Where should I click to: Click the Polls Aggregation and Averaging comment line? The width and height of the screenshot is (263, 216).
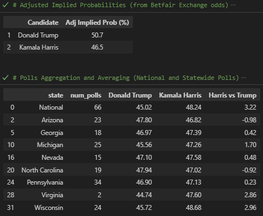[x=126, y=78]
